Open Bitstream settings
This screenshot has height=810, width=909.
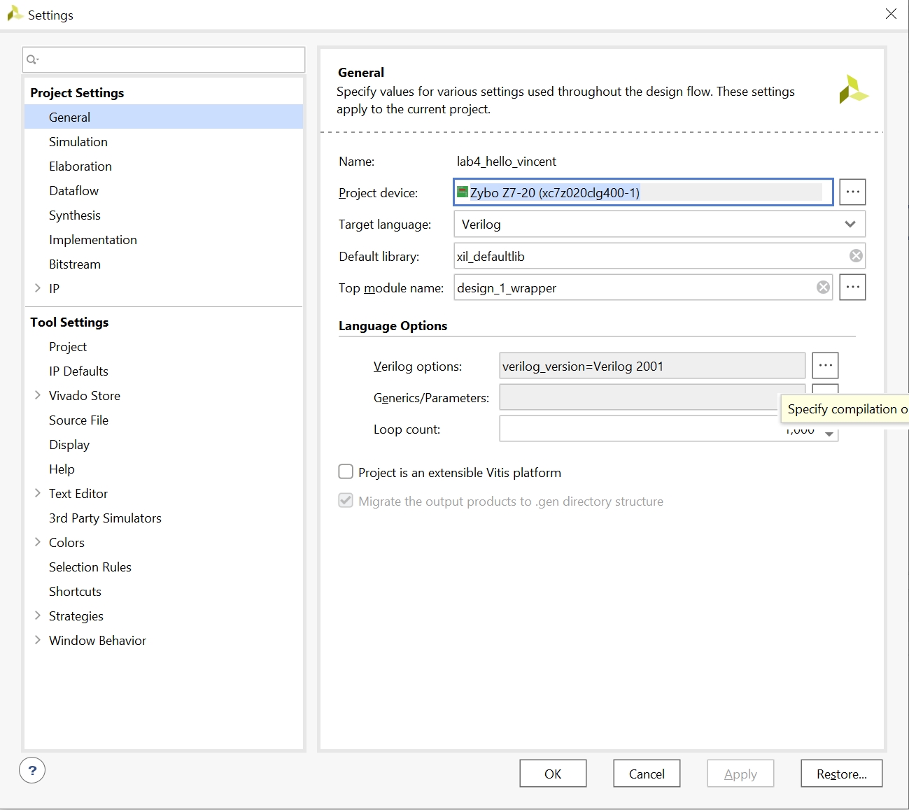75,264
